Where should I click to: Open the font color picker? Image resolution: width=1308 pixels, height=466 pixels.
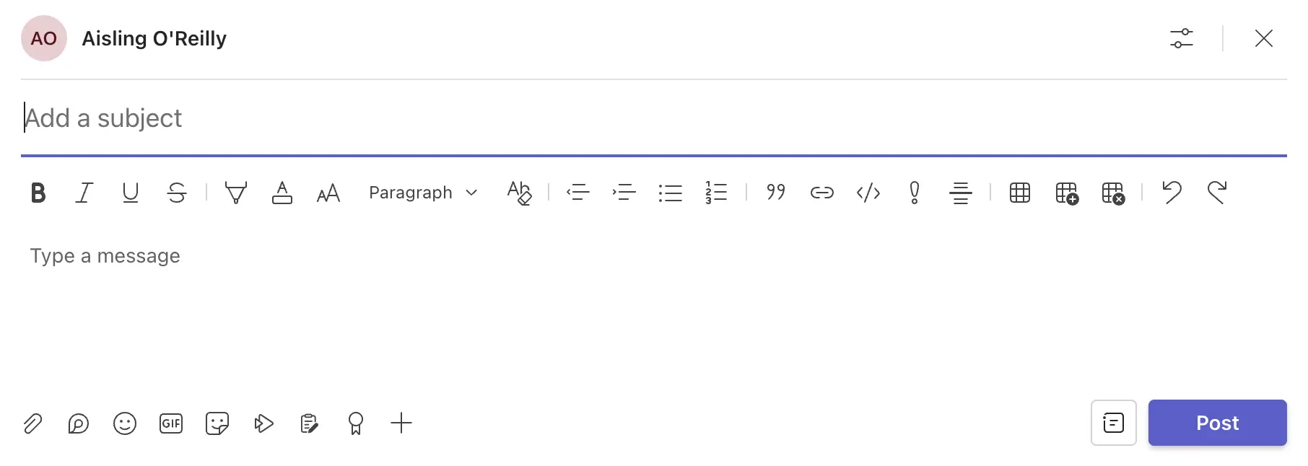[282, 193]
